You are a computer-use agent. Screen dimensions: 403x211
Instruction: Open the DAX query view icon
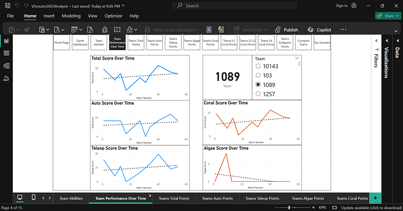tap(6, 79)
